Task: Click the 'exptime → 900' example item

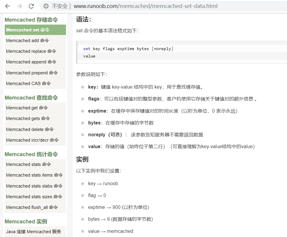Action: point(119,207)
